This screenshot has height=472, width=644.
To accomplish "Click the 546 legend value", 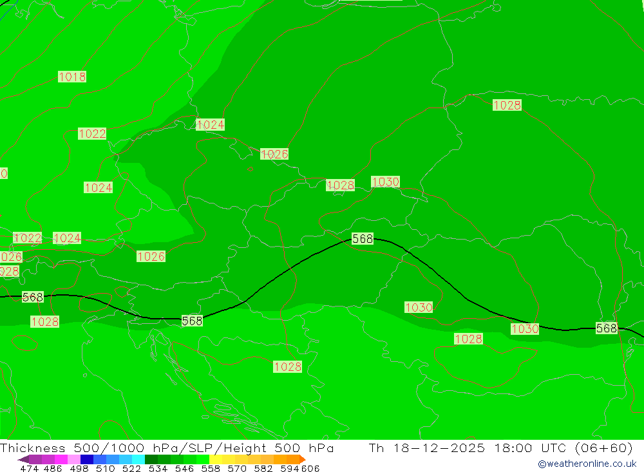I will [x=184, y=468].
